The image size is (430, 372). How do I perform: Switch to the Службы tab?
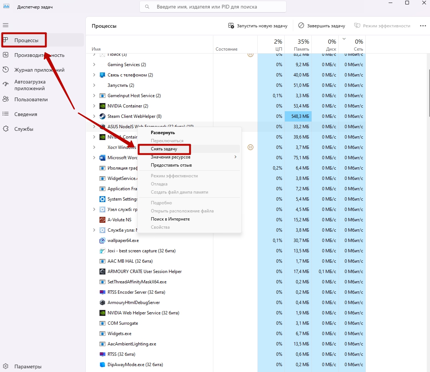coord(43,129)
